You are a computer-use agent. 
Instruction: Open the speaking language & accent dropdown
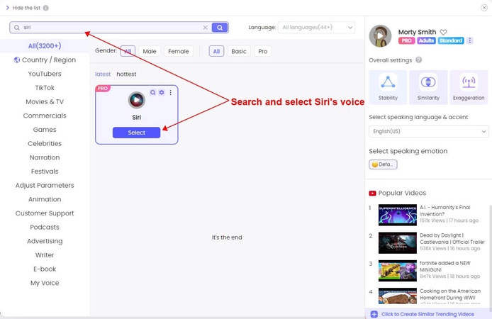[x=428, y=131]
